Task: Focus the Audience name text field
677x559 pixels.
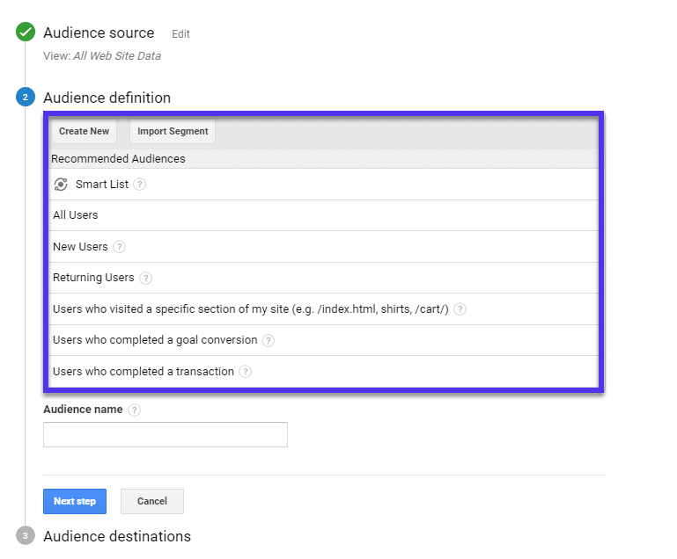Action: tap(166, 434)
